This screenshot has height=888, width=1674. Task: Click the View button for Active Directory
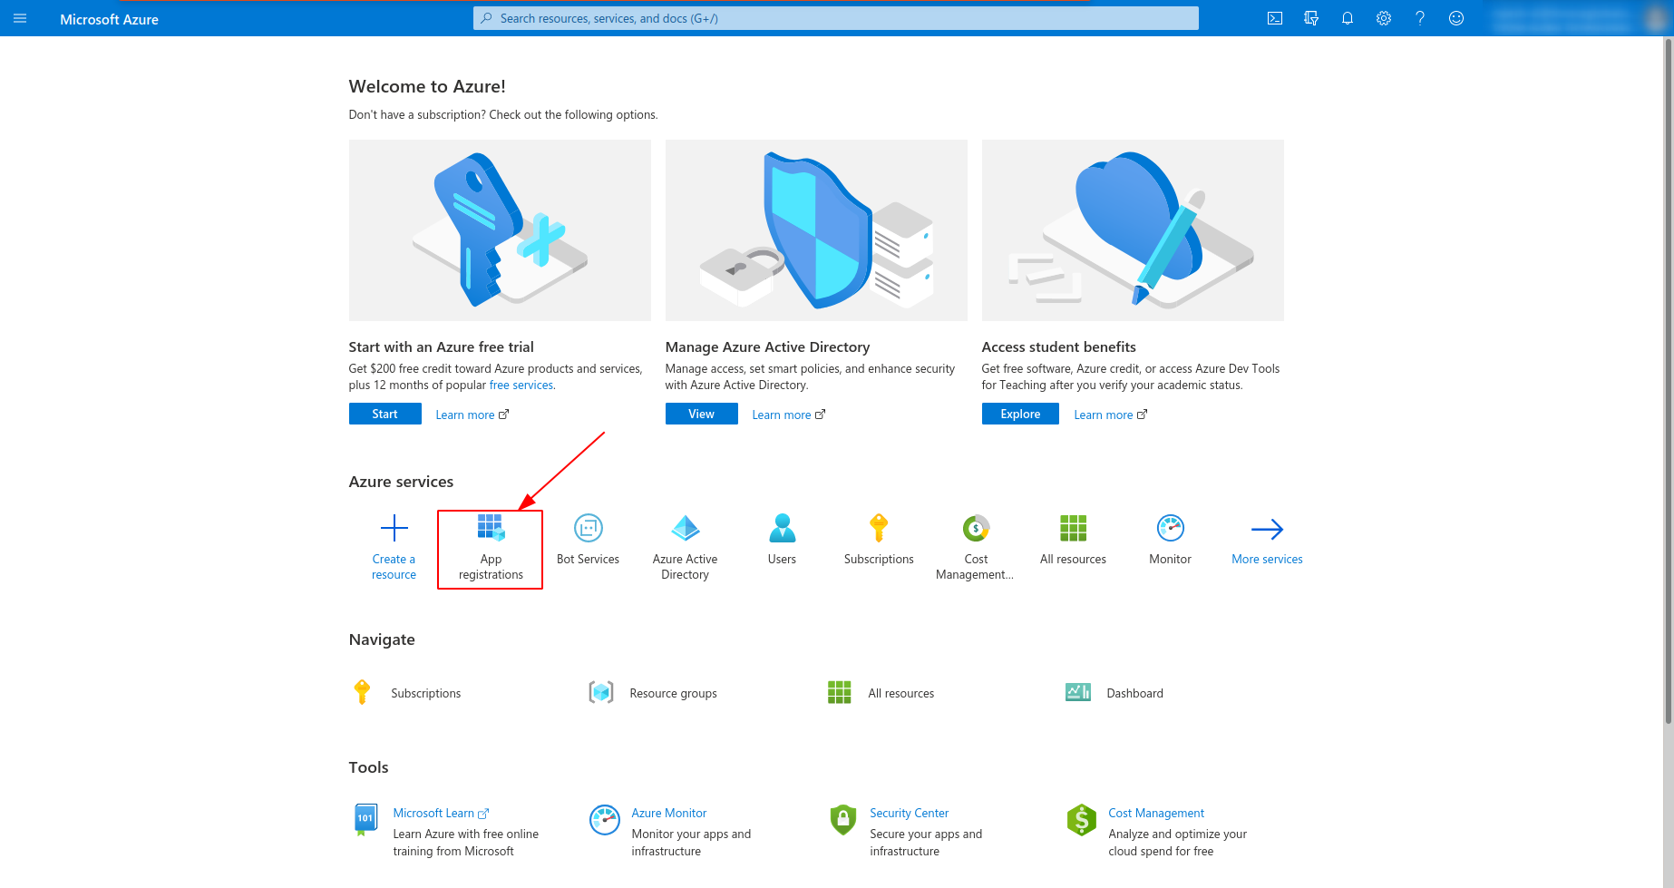(702, 414)
